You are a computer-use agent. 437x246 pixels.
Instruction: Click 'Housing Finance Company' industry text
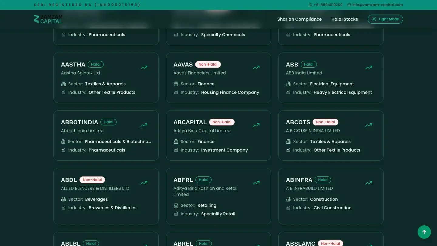(x=230, y=92)
